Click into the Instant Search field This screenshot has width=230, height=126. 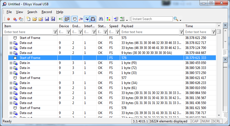152,19
